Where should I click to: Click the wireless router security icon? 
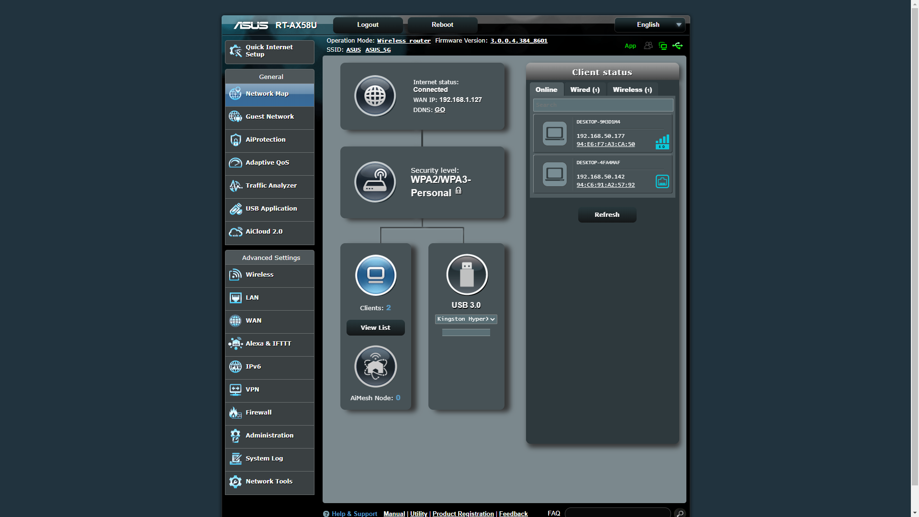coord(375,182)
